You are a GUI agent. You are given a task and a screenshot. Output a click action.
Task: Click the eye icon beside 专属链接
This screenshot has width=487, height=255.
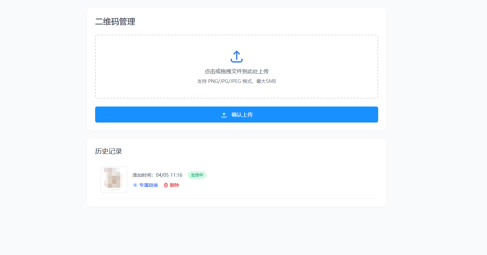point(135,185)
